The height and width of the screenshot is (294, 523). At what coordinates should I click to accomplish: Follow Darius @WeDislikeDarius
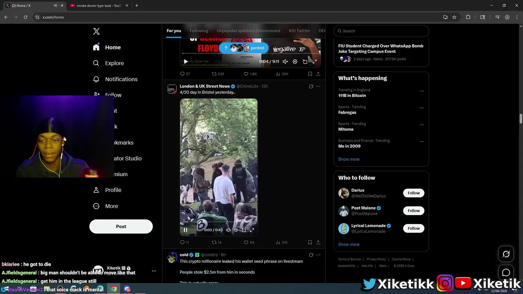pos(413,193)
